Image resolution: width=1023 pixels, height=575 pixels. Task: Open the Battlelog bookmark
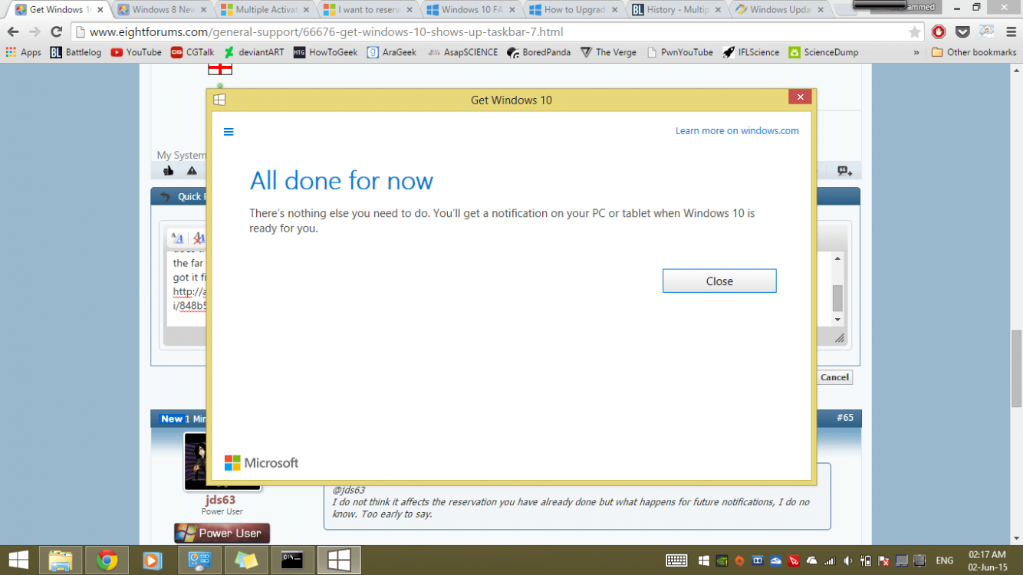75,52
